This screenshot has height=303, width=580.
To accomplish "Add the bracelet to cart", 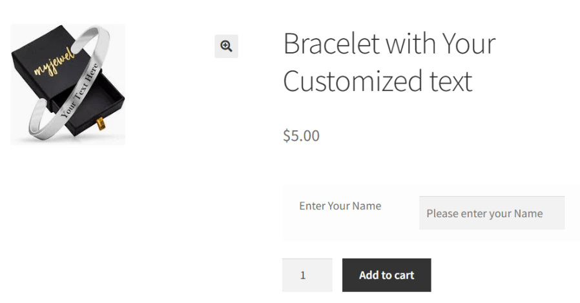I will tap(386, 275).
